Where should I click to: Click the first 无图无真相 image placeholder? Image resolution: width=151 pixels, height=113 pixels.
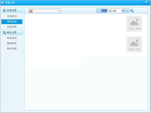134,24
